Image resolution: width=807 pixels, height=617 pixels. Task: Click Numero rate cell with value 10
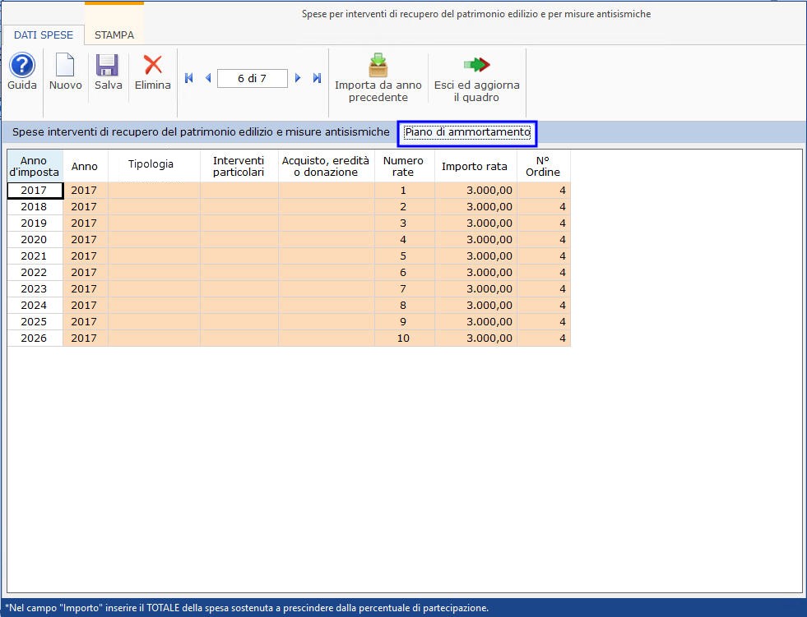pyautogui.click(x=405, y=338)
